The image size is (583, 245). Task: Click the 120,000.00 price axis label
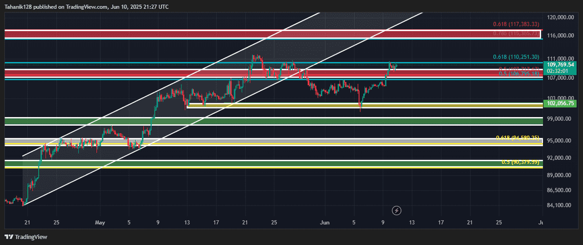tap(561, 17)
